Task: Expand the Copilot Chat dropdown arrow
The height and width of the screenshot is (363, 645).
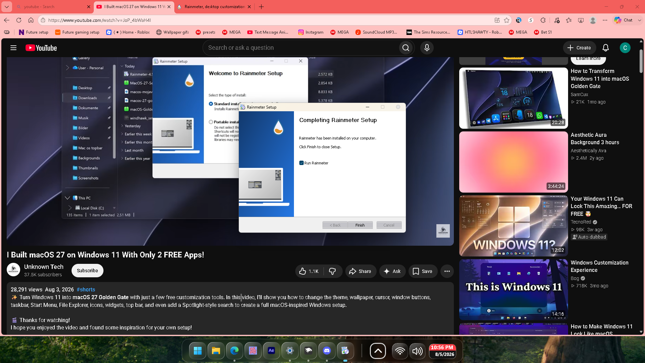Action: pos(640,20)
